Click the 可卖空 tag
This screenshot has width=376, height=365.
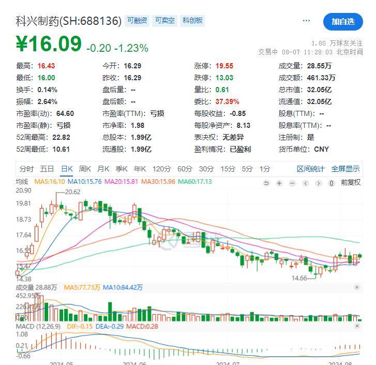[x=165, y=21]
